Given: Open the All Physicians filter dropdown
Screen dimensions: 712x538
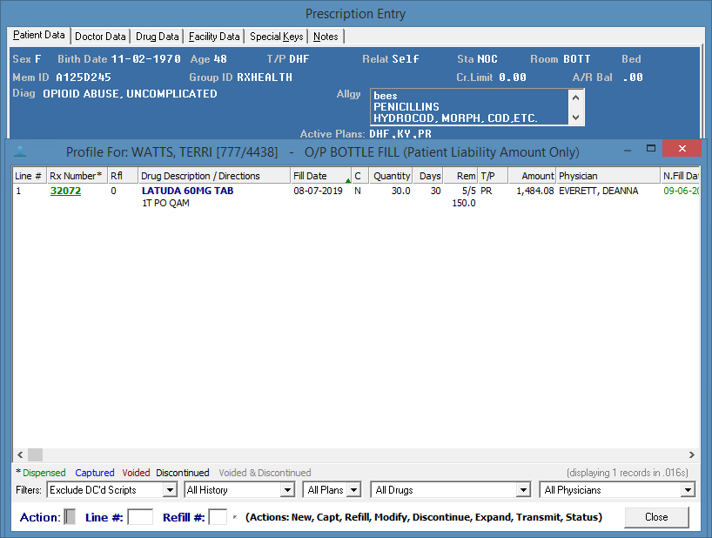Looking at the screenshot, I should coord(688,490).
